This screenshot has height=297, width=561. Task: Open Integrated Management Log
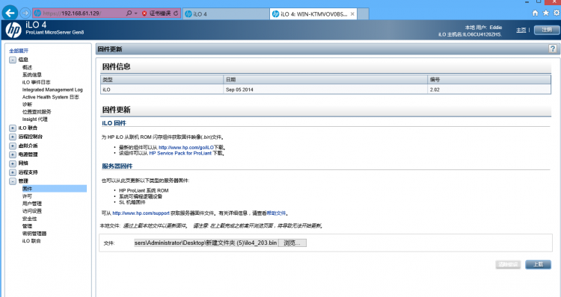52,90
